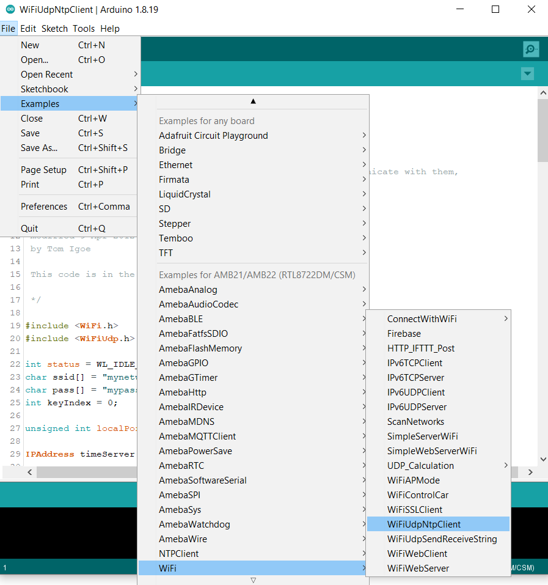Expand the Bridge examples submenu
548x585 pixels.
point(253,150)
